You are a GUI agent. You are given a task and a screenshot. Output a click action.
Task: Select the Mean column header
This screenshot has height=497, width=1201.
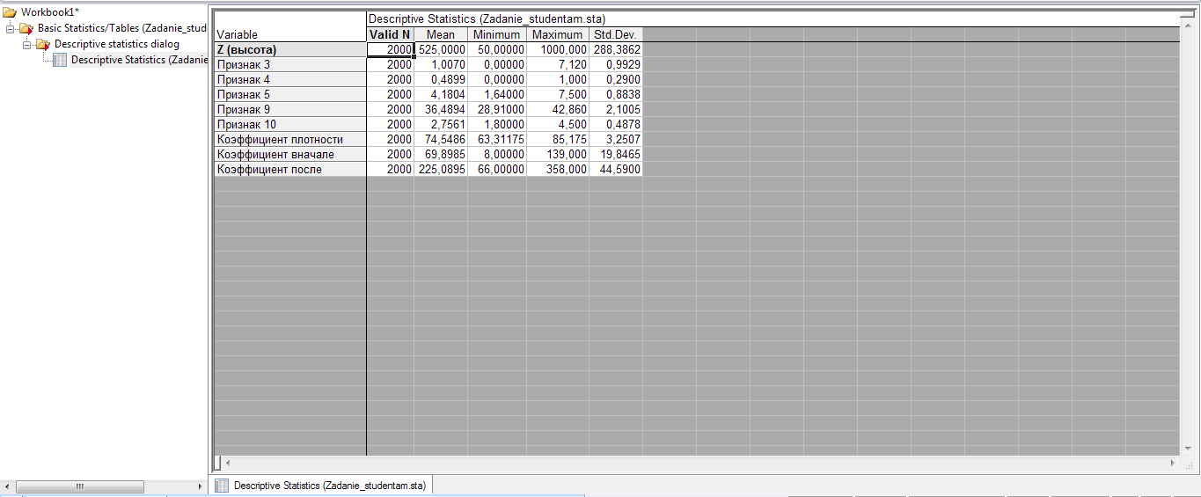[441, 34]
